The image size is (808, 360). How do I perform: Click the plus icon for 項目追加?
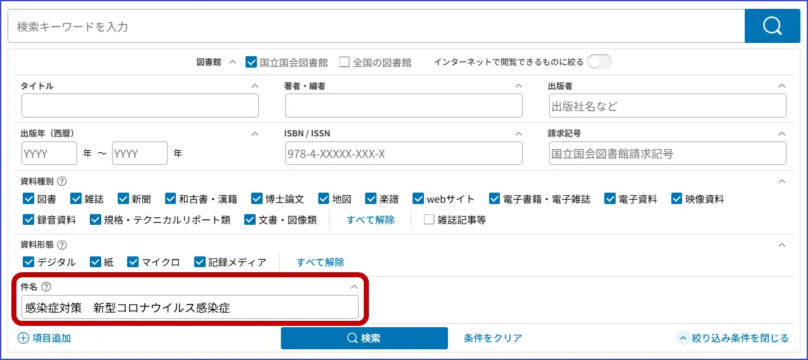tap(23, 339)
